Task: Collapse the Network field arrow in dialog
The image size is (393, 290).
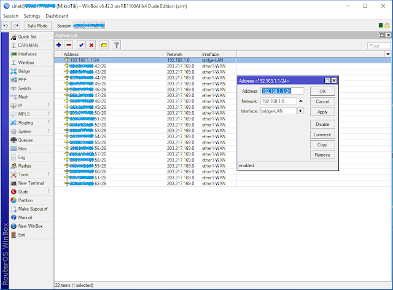Action: 301,101
